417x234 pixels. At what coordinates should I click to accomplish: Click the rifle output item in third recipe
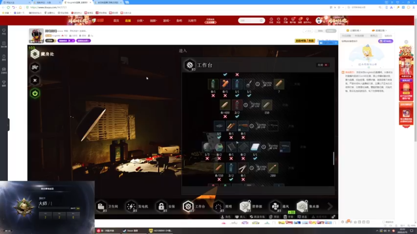tap(273, 126)
